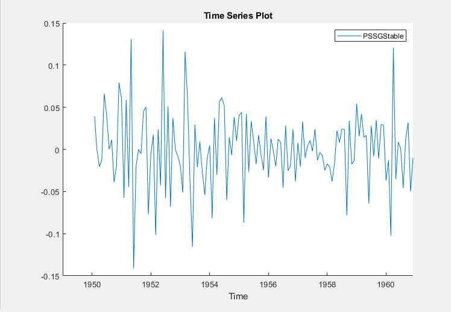Select the 0 y-axis tick label

[x=55, y=150]
